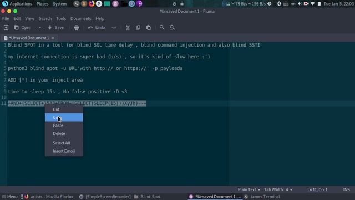Save the document using Save button
Screen dimensions: 355x200
[x=55, y=27]
